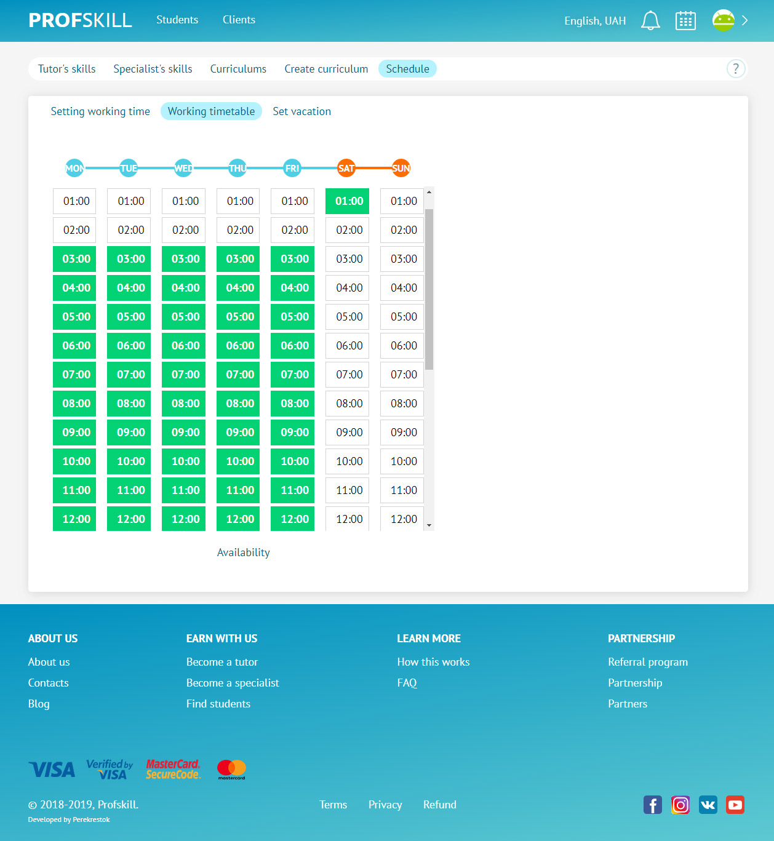
Task: Click the timetable scrollbar up arrow
Action: [x=429, y=192]
